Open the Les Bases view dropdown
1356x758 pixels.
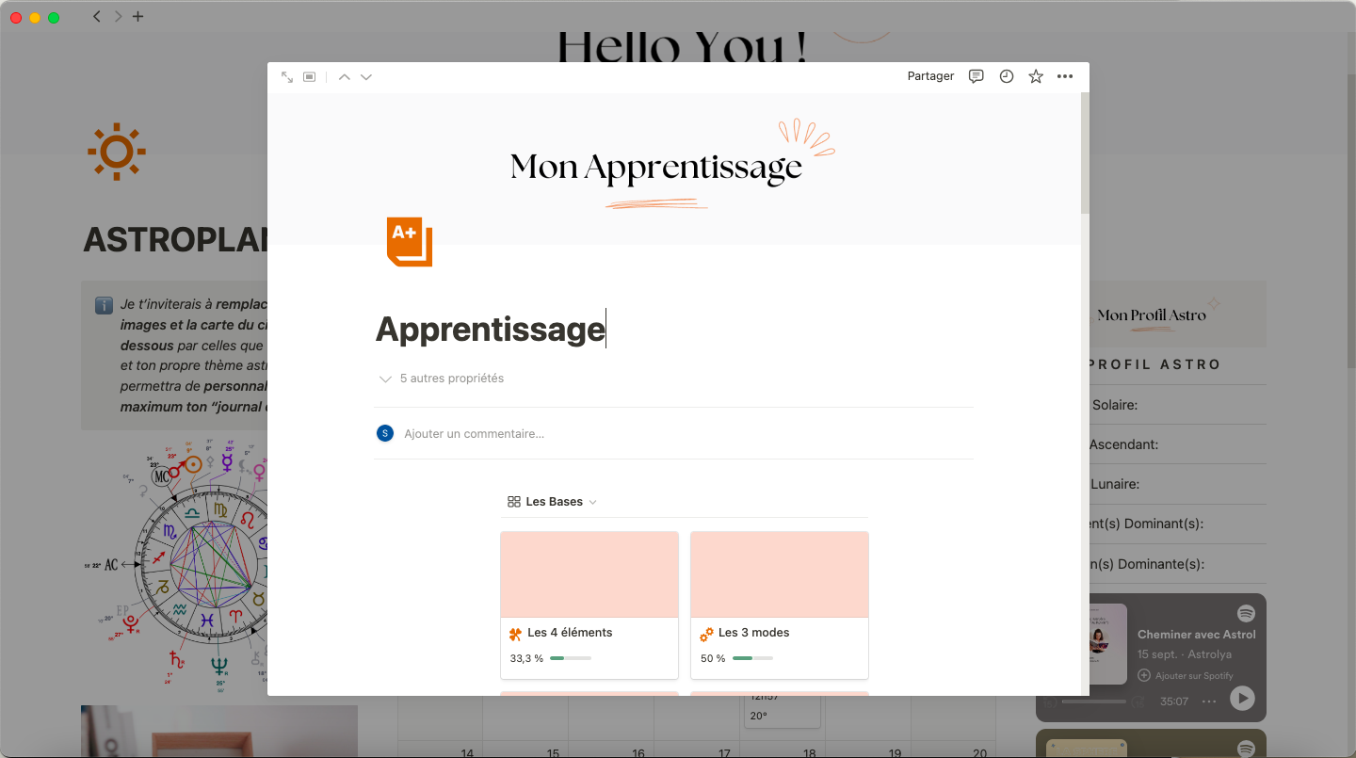(553, 502)
